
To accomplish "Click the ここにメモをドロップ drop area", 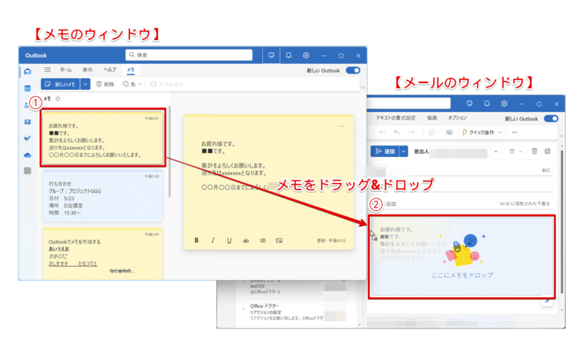I will (x=462, y=257).
